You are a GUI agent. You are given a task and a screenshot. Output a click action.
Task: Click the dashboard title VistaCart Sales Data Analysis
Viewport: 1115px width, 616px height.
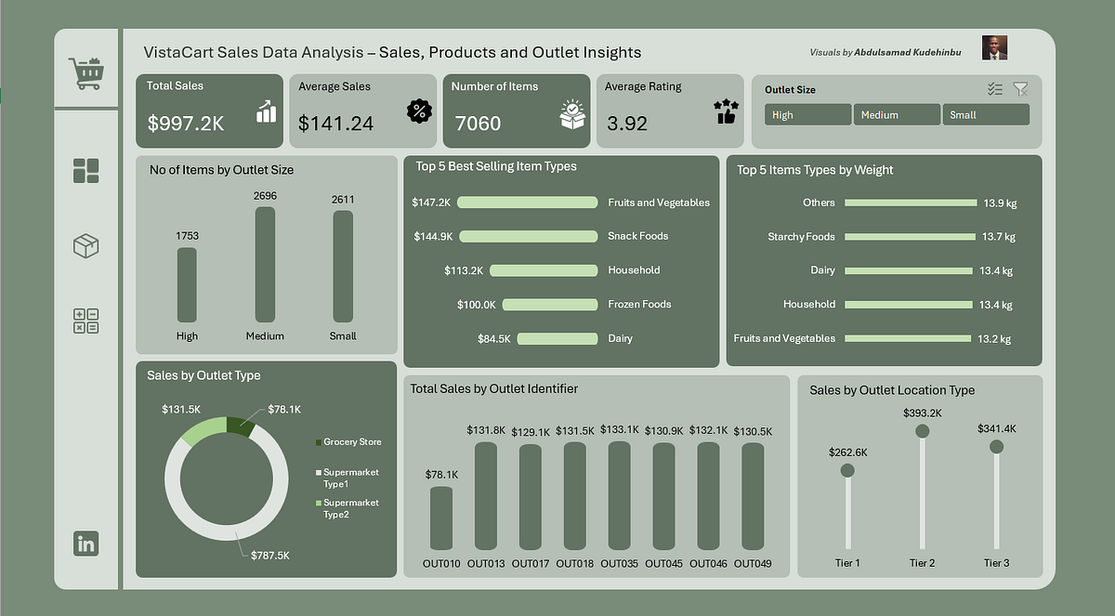point(392,52)
